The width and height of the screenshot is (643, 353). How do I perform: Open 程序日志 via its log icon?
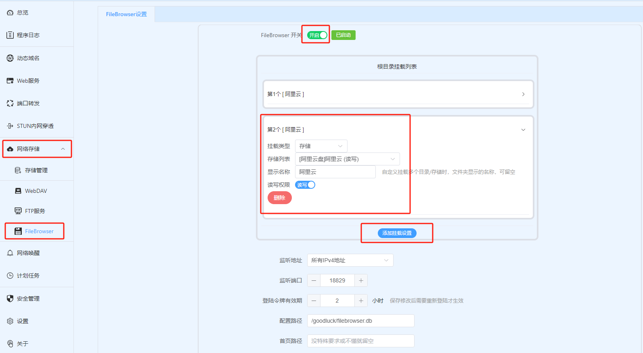coord(10,35)
